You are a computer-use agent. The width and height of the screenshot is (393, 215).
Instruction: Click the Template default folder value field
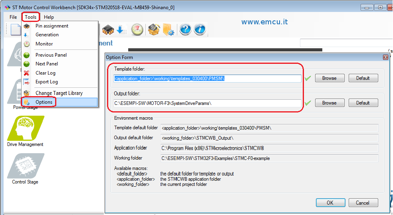pyautogui.click(x=270, y=128)
